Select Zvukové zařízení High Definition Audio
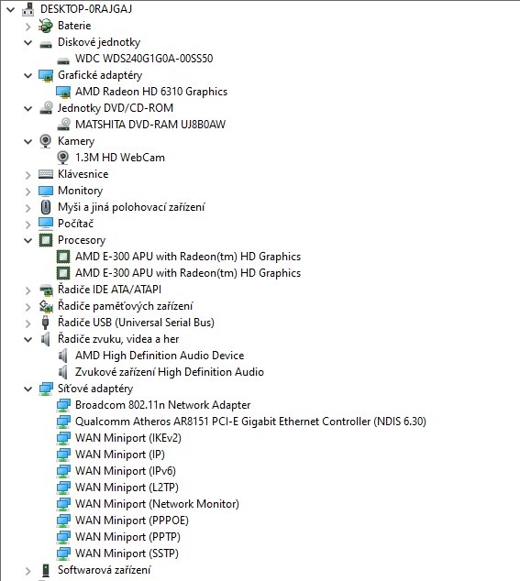Image resolution: width=520 pixels, height=581 pixels. [170, 372]
